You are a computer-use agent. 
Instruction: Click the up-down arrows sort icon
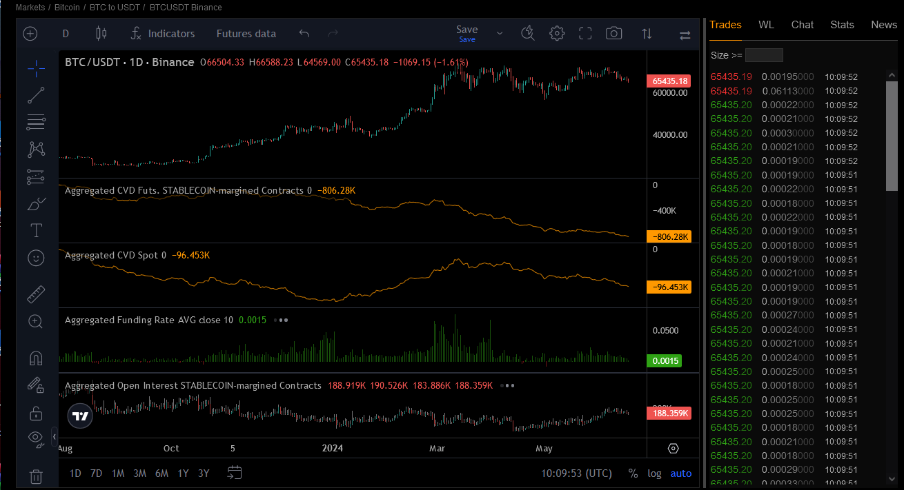pyautogui.click(x=647, y=34)
